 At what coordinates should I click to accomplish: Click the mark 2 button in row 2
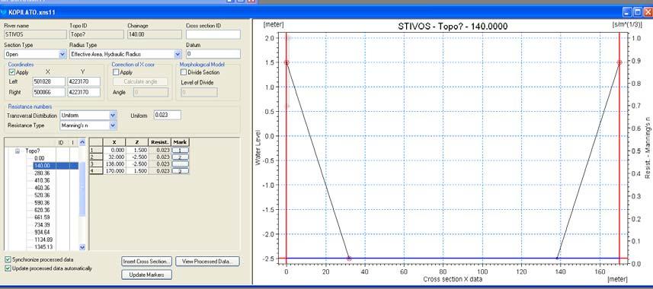pyautogui.click(x=181, y=157)
